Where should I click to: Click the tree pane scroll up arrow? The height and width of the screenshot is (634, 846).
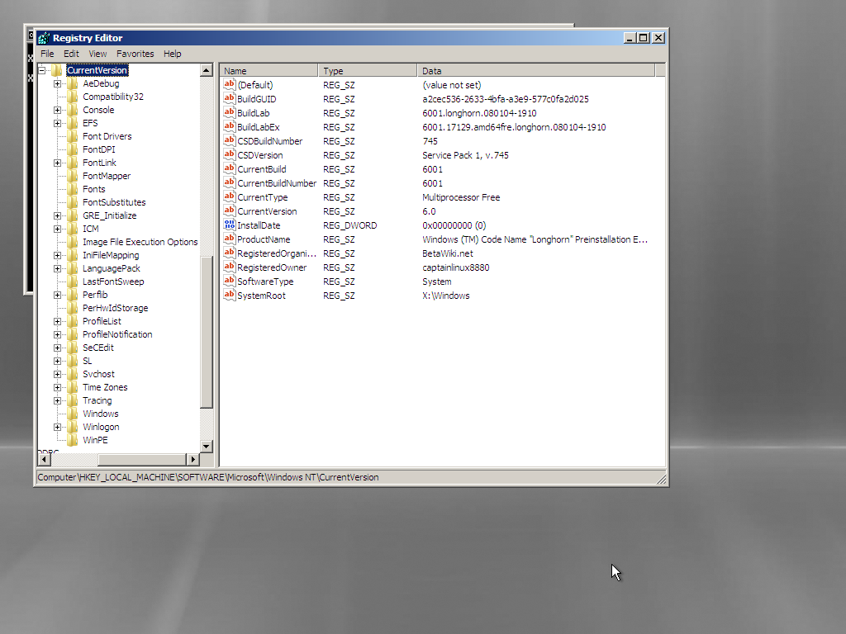point(207,71)
